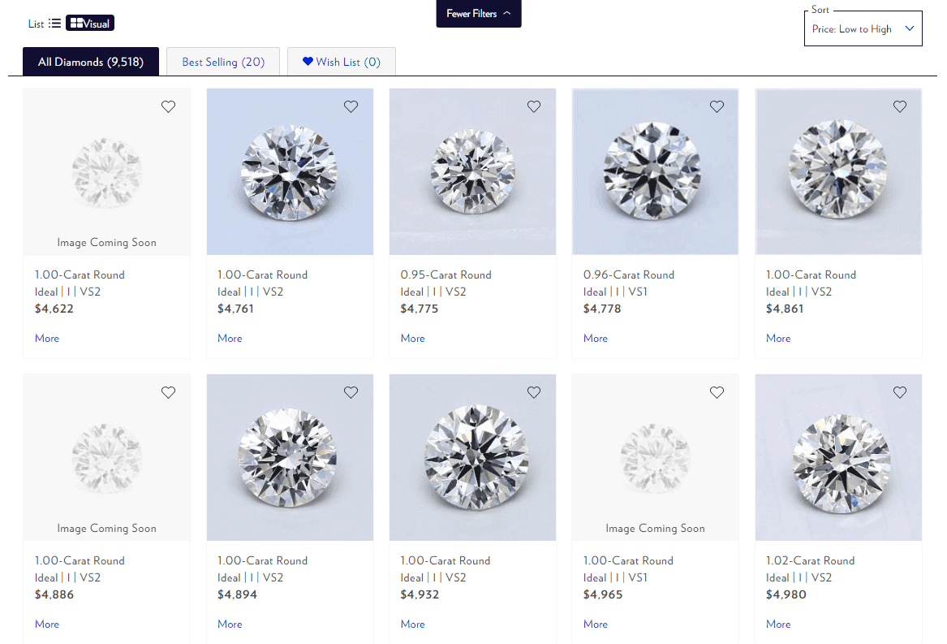Switch to List view icon

[53, 23]
